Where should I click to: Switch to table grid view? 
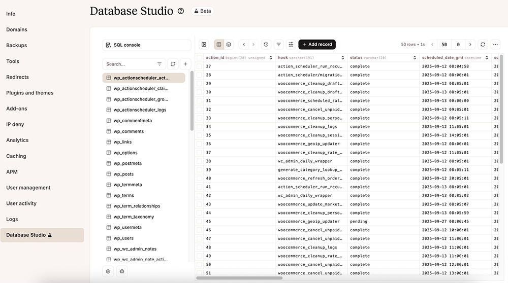click(219, 44)
